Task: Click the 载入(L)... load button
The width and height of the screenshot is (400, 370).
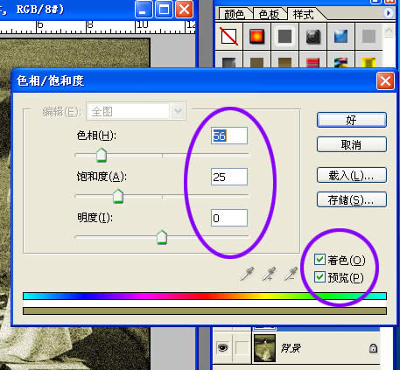Action: tap(352, 175)
